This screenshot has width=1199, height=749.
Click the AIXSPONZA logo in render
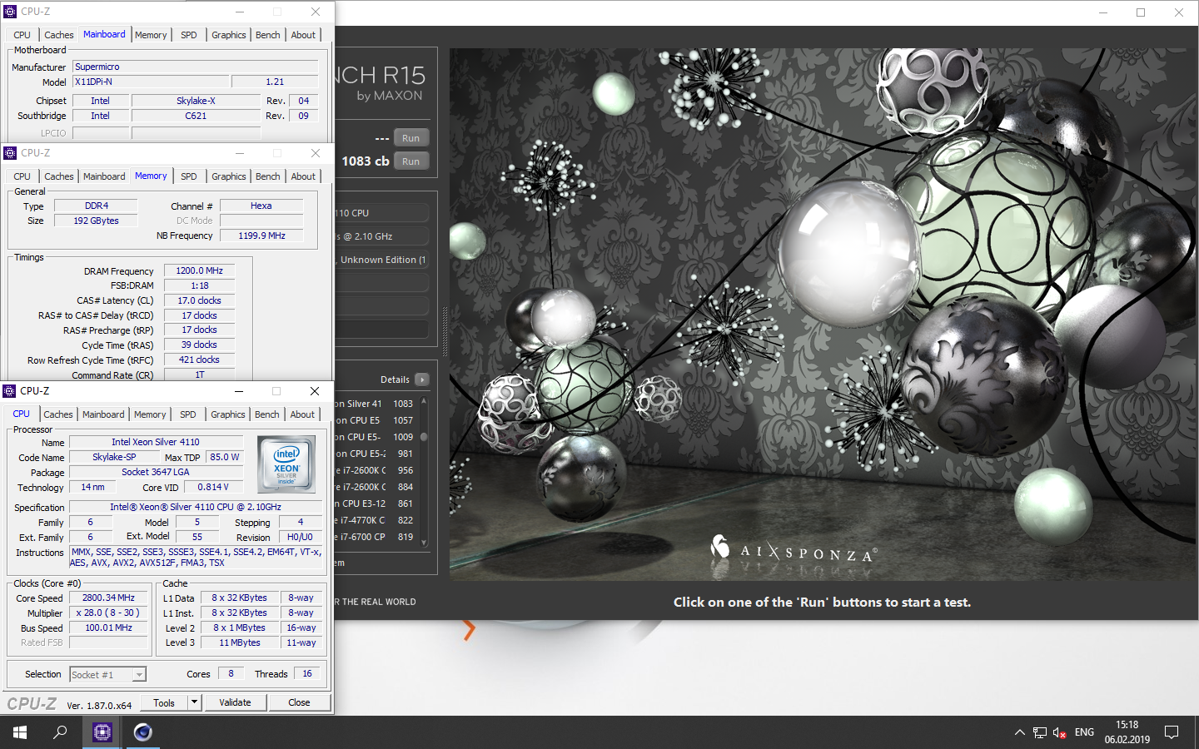(794, 550)
